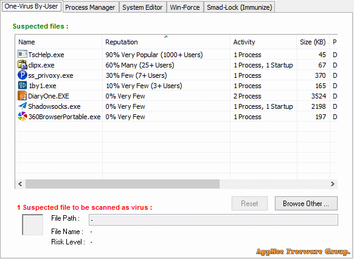Open the System Editor tab
The height and width of the screenshot is (259, 354).
point(142,7)
